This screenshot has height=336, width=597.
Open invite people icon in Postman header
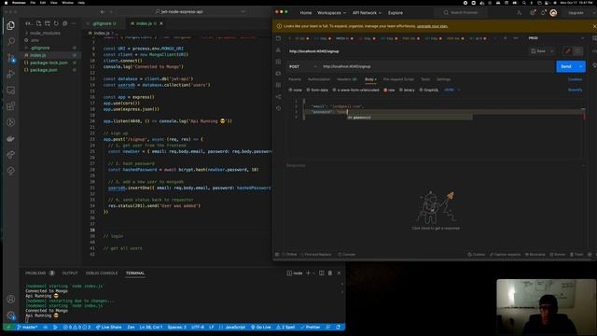519,12
